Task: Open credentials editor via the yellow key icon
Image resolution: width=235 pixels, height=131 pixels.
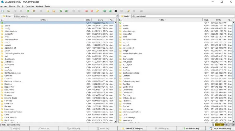Action: click(97, 11)
